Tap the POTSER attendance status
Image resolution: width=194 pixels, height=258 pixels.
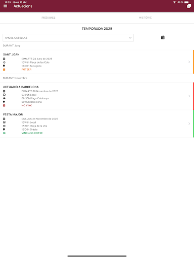[26, 70]
